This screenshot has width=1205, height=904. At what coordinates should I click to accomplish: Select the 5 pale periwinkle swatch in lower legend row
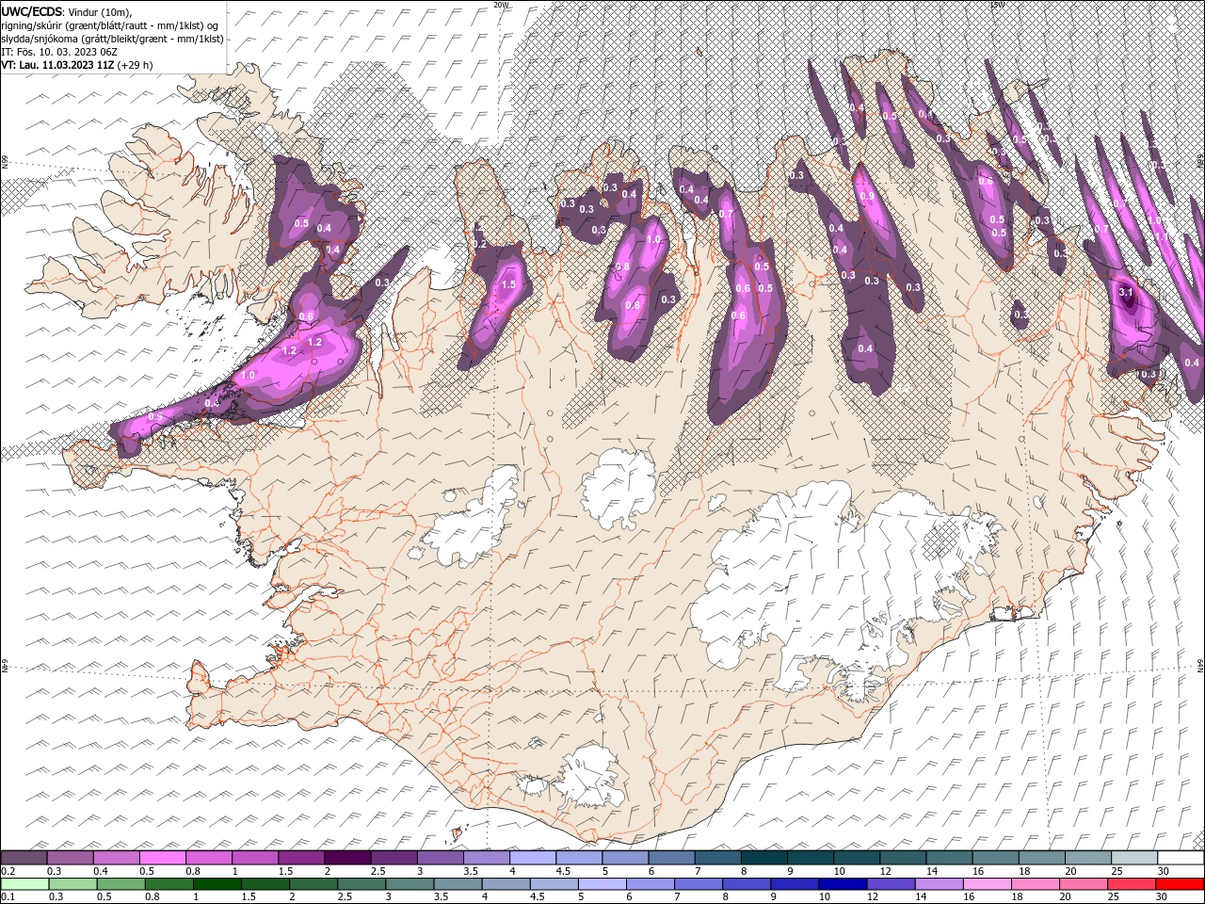pyautogui.click(x=602, y=884)
